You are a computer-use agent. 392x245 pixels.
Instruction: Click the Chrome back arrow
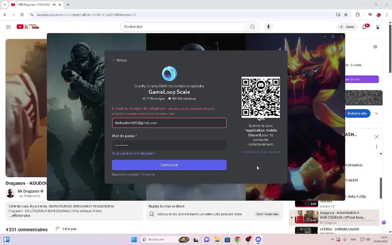5,15
